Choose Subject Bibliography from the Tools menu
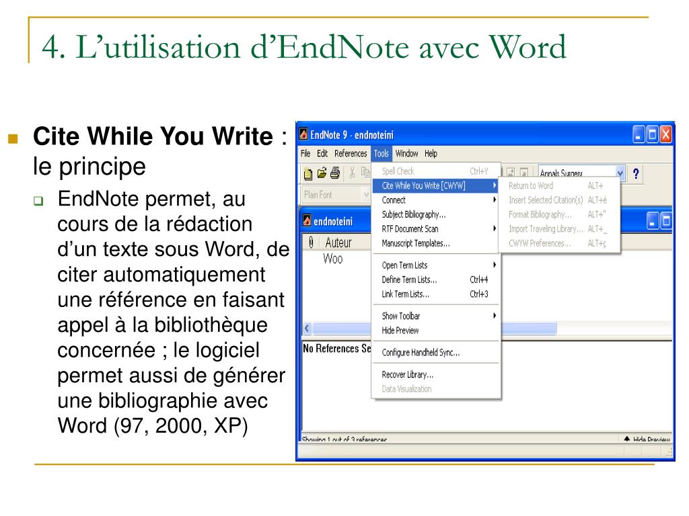The image size is (689, 516). (x=435, y=214)
